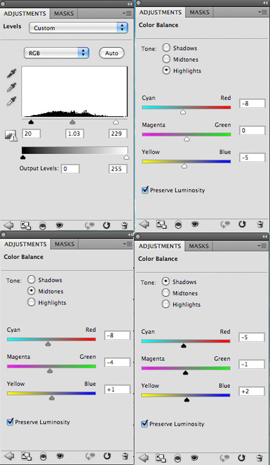
Task: Trash the Midtones Color Balance adjustment
Action: [125, 456]
